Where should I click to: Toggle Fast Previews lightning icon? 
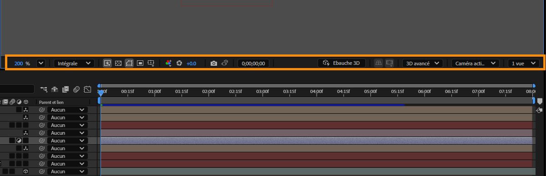point(108,63)
